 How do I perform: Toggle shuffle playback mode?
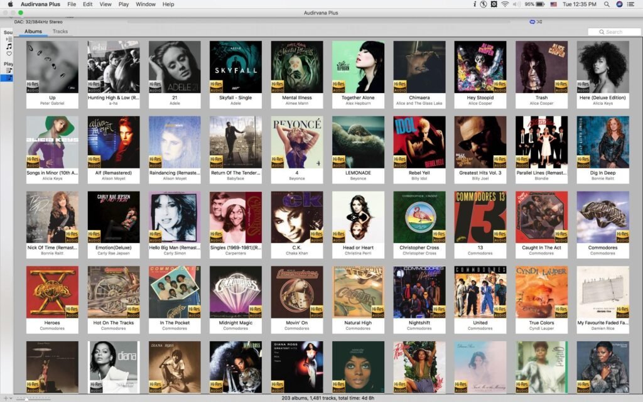539,22
